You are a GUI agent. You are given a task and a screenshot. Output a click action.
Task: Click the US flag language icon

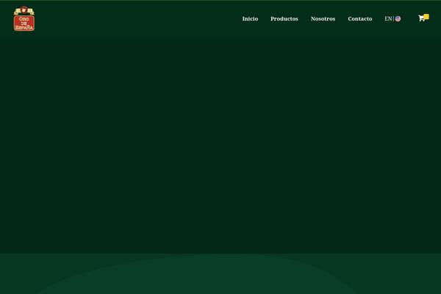click(x=398, y=19)
